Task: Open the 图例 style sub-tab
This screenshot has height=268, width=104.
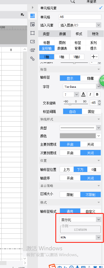Action: tap(62, 43)
